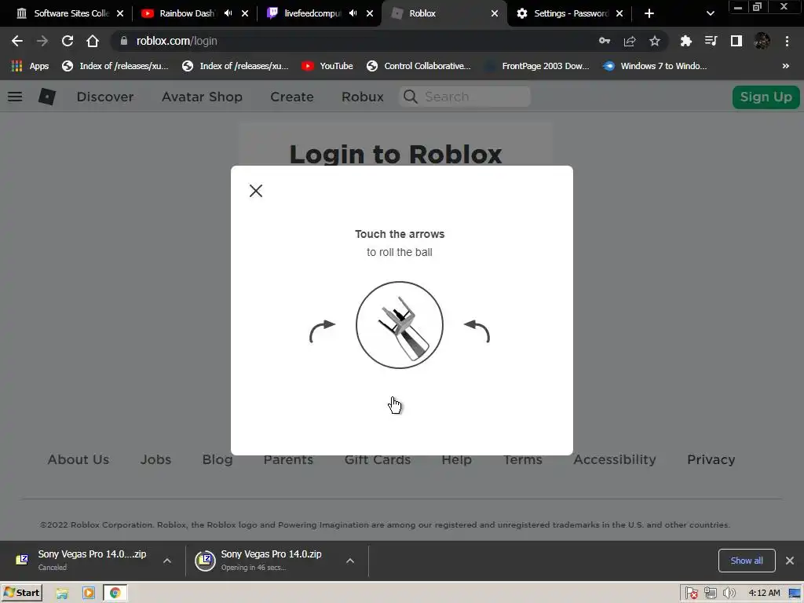Rotate the chair image using the right arrow

(477, 331)
